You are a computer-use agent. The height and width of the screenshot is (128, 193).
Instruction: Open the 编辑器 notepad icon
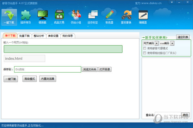coord(143,17)
